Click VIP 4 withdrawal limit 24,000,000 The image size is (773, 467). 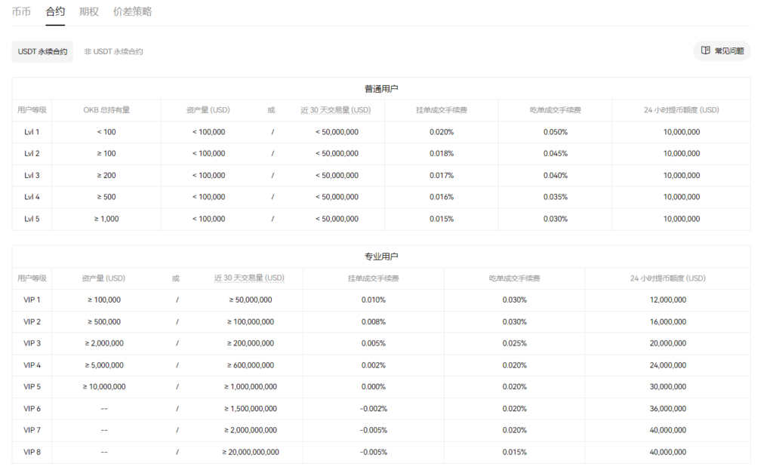668,365
